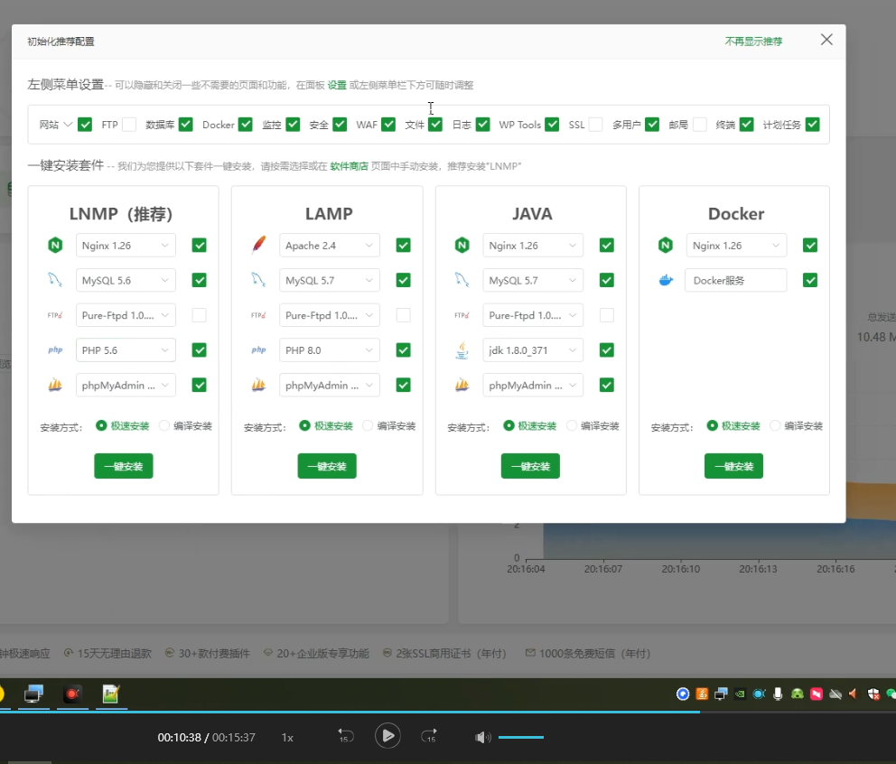896x764 pixels.
Task: Click the phpMyAdmin icon in JAVA card
Action: click(x=462, y=385)
